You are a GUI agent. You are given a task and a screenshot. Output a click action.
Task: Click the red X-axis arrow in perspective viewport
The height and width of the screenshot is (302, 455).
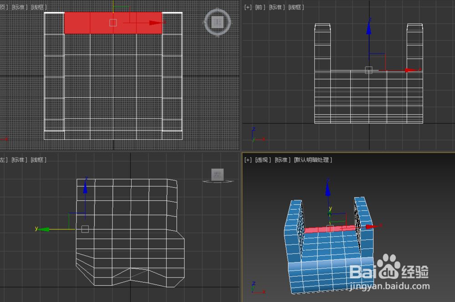(x=369, y=226)
